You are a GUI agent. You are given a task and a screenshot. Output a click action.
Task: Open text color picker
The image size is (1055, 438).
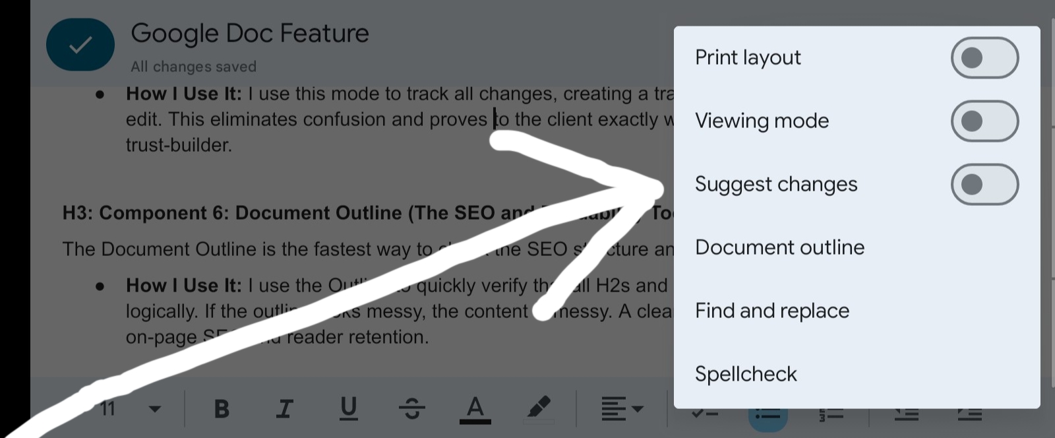[475, 409]
